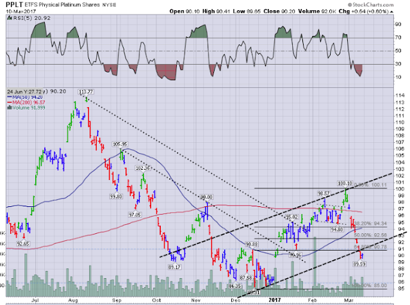Click the Nov month label on time axis
The height and width of the screenshot is (305, 410).
point(195,301)
